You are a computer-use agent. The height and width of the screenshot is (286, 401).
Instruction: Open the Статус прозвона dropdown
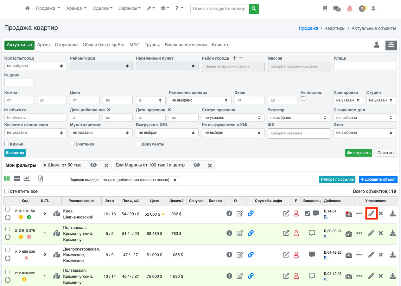[233, 118]
